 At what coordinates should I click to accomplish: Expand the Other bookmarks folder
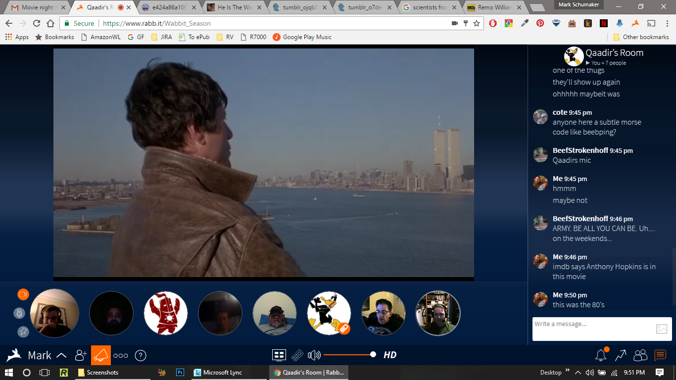point(640,37)
